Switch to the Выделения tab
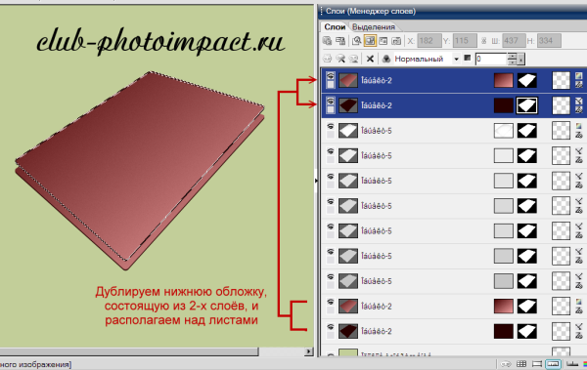This screenshot has height=370, width=587. click(374, 27)
